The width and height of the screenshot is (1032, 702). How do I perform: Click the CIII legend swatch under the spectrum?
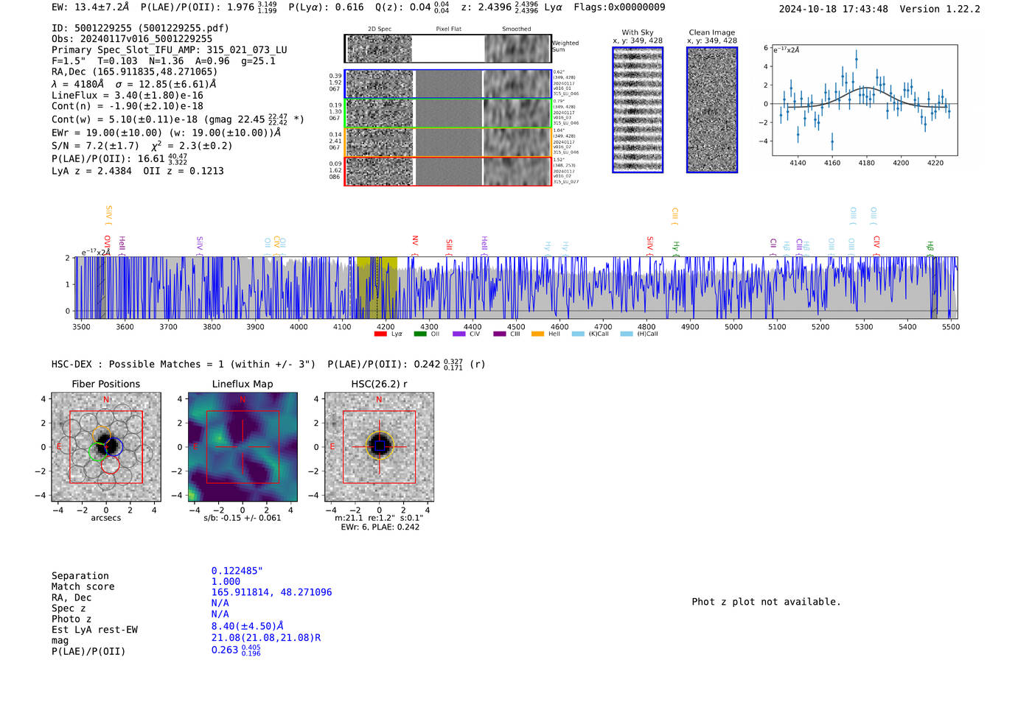click(500, 334)
